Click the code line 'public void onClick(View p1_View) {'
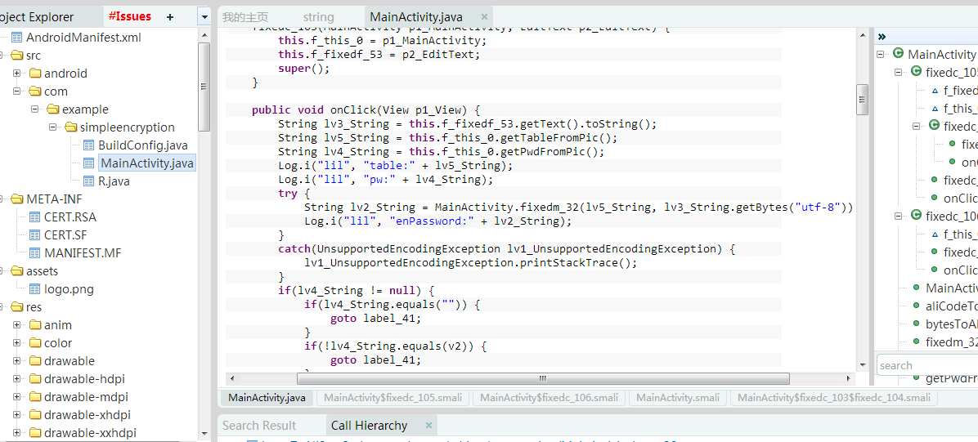This screenshot has height=442, width=978. coord(365,109)
